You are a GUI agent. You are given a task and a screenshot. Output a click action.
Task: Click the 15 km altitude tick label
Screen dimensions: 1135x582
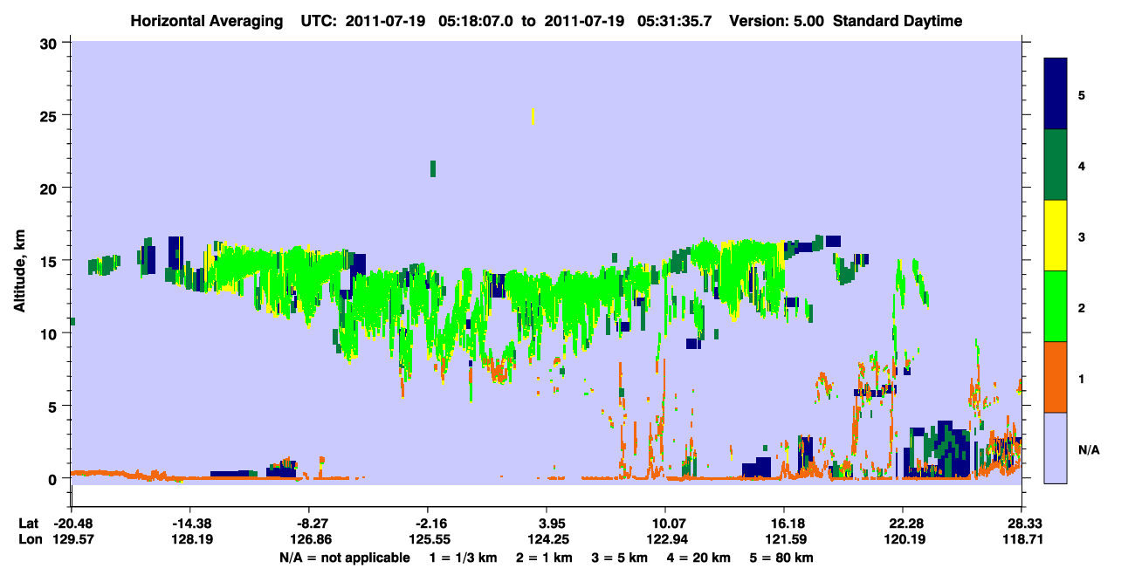pyautogui.click(x=49, y=261)
